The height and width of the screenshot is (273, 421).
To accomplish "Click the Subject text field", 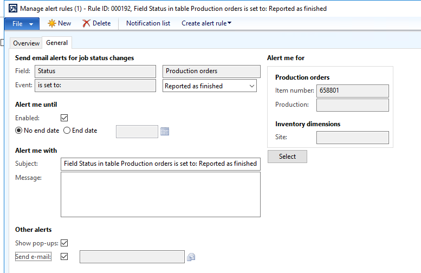I will (160, 164).
